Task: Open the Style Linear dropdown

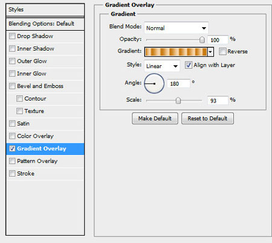Action: tap(162, 66)
